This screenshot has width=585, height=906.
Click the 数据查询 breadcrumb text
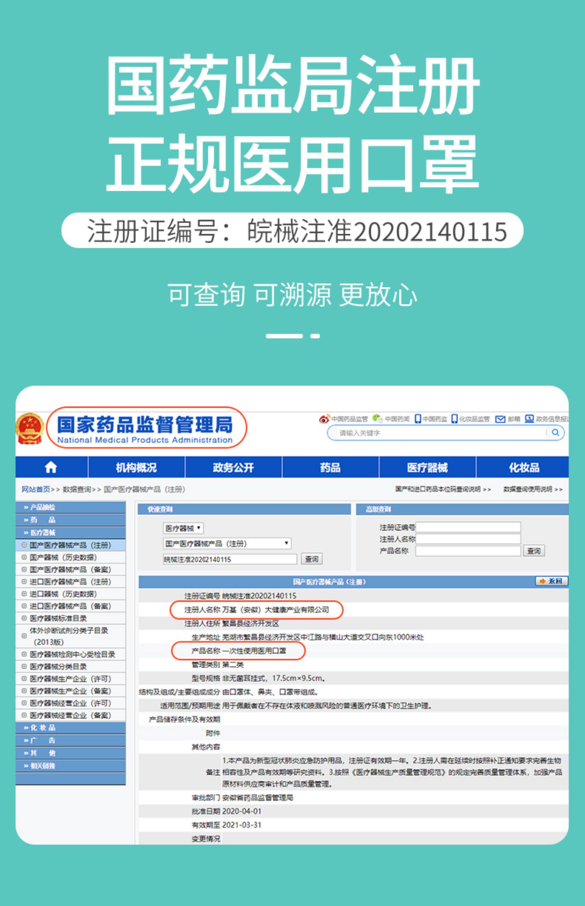77,489
